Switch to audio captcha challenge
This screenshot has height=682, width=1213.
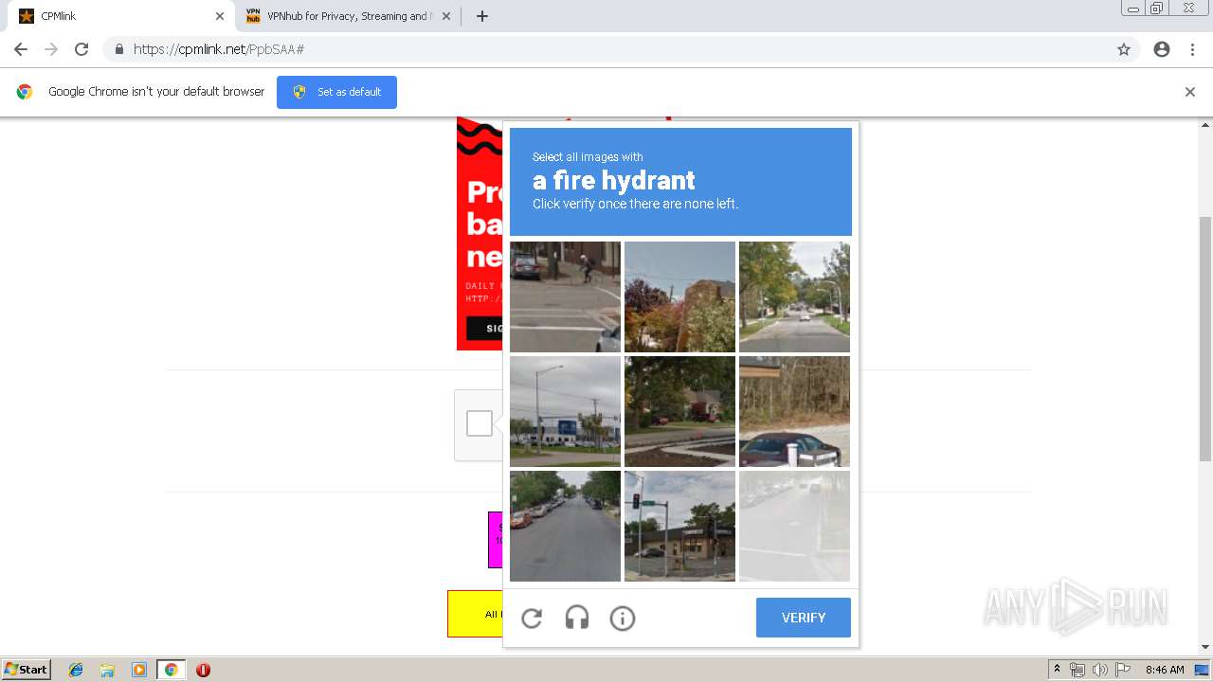click(577, 619)
